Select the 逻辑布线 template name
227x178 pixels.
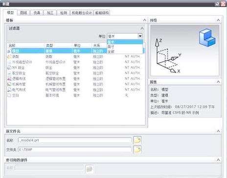(19, 79)
